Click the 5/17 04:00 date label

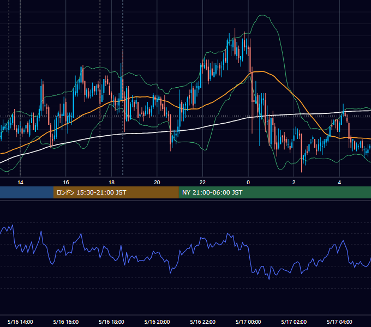pyautogui.click(x=339, y=322)
